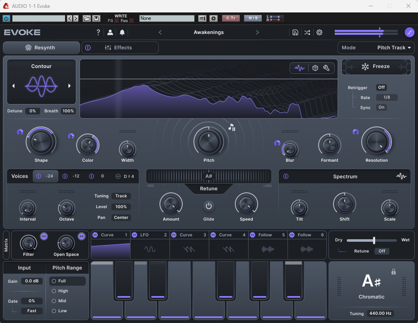
Task: Go to next preset with right arrow
Action: (257, 32)
